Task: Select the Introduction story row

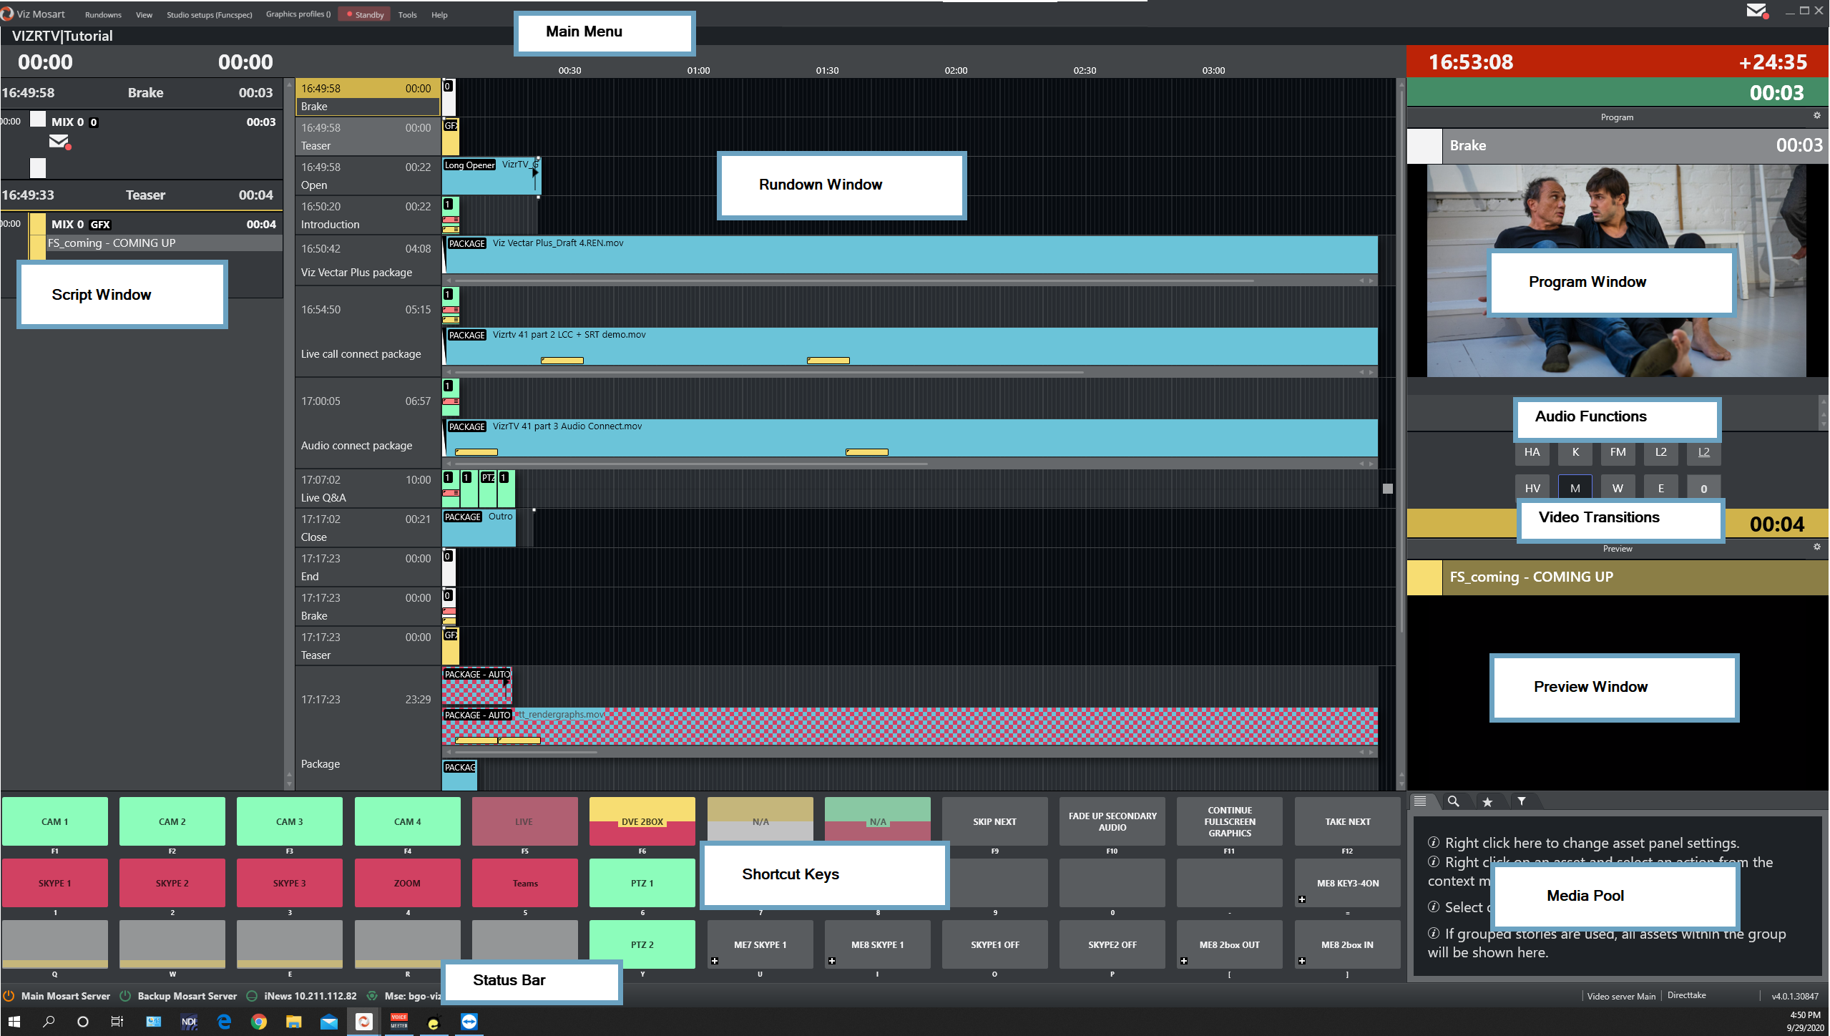Action: [x=368, y=215]
